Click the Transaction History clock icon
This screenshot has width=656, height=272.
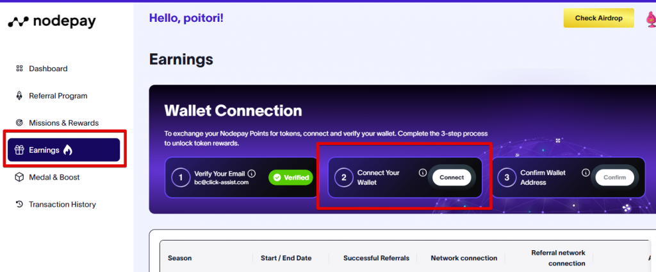coord(19,205)
